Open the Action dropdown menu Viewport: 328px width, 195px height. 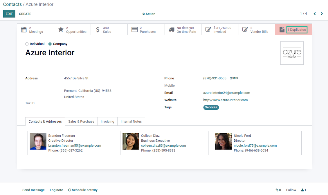click(149, 14)
